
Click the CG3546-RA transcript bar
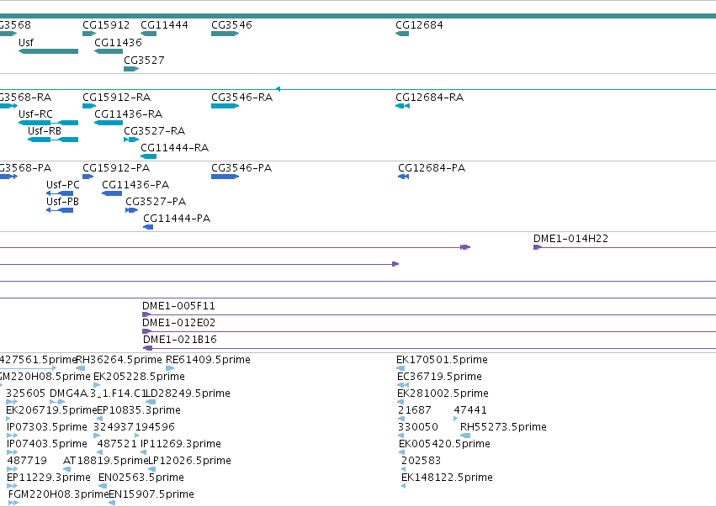[225, 106]
